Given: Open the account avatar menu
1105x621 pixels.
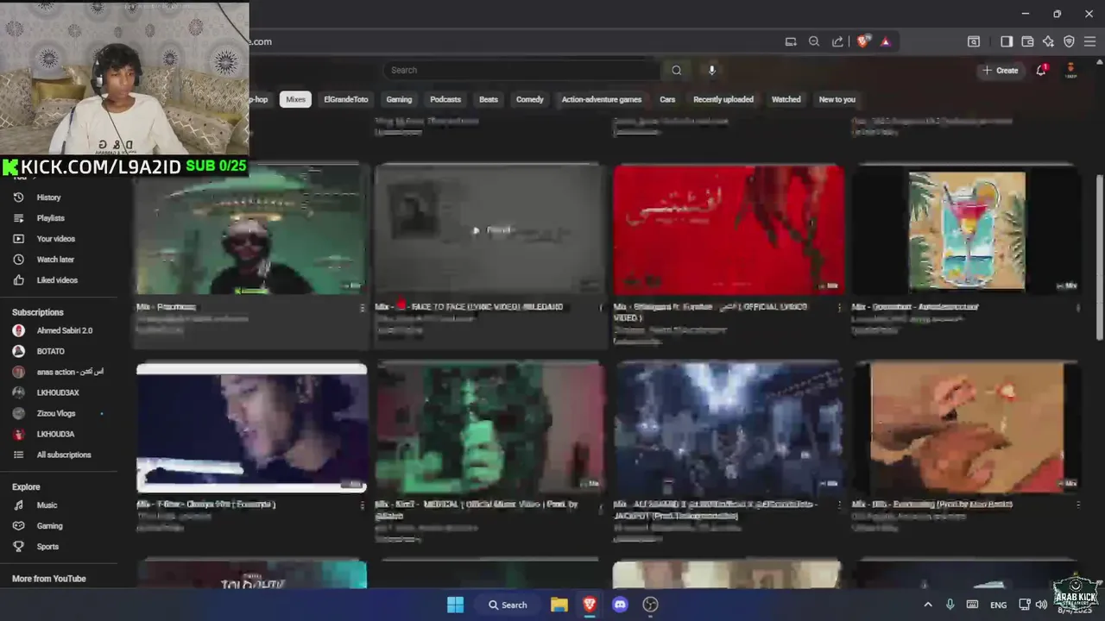Looking at the screenshot, I should (1070, 71).
